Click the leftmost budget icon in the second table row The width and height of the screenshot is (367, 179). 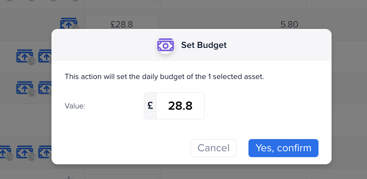(25, 56)
